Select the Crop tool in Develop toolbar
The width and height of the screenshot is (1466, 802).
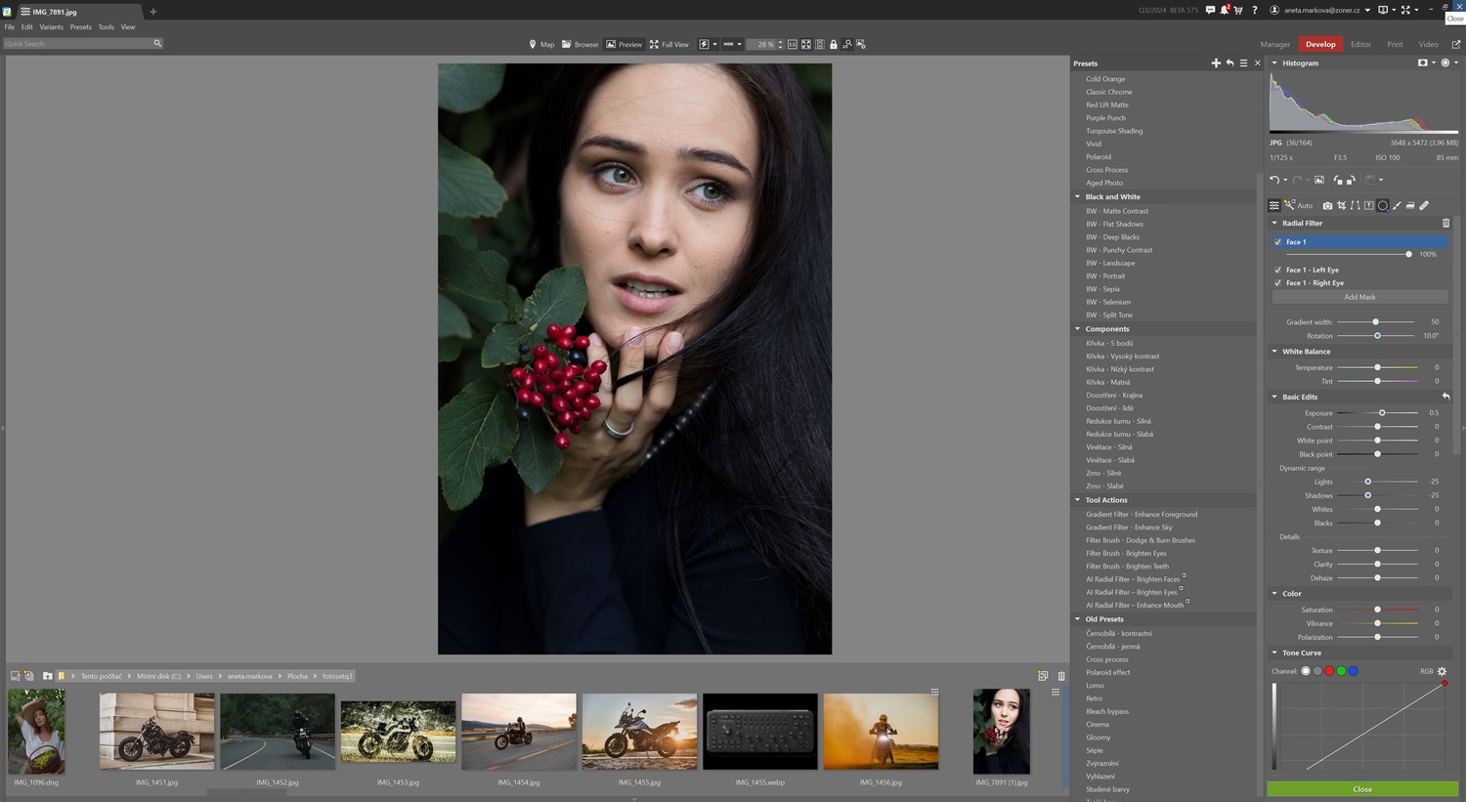click(x=1341, y=205)
